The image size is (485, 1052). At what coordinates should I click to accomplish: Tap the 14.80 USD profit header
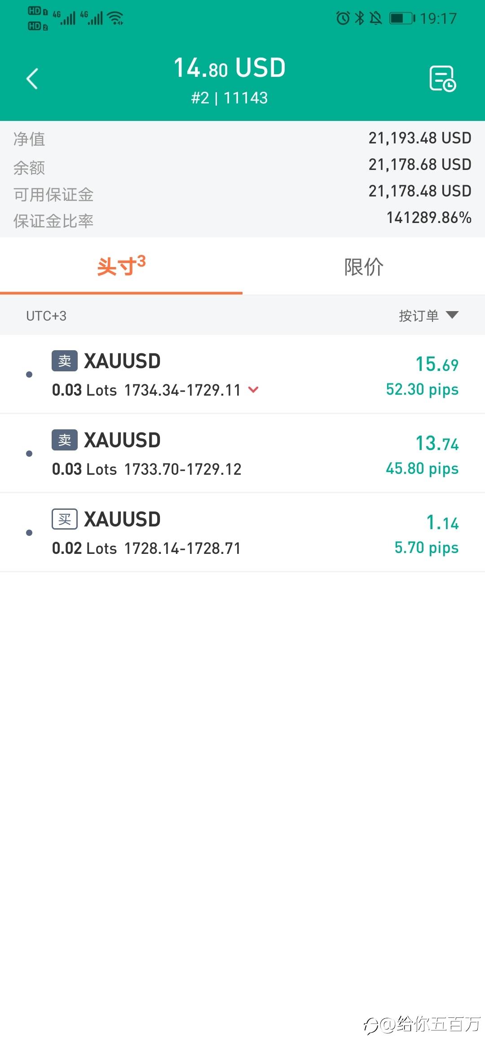click(229, 68)
